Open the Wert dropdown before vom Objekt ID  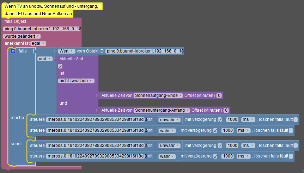[x=67, y=51]
